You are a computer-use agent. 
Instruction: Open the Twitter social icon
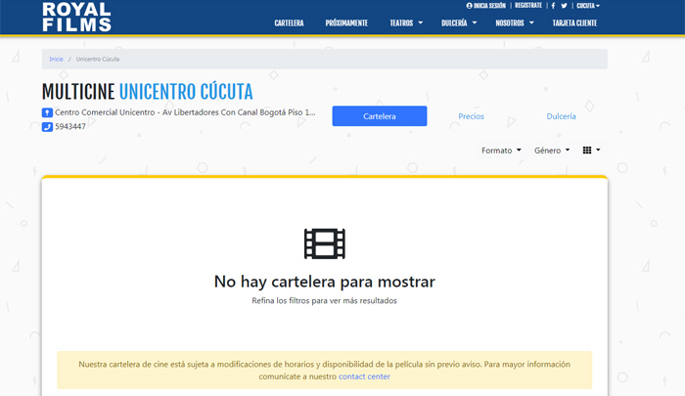(565, 6)
